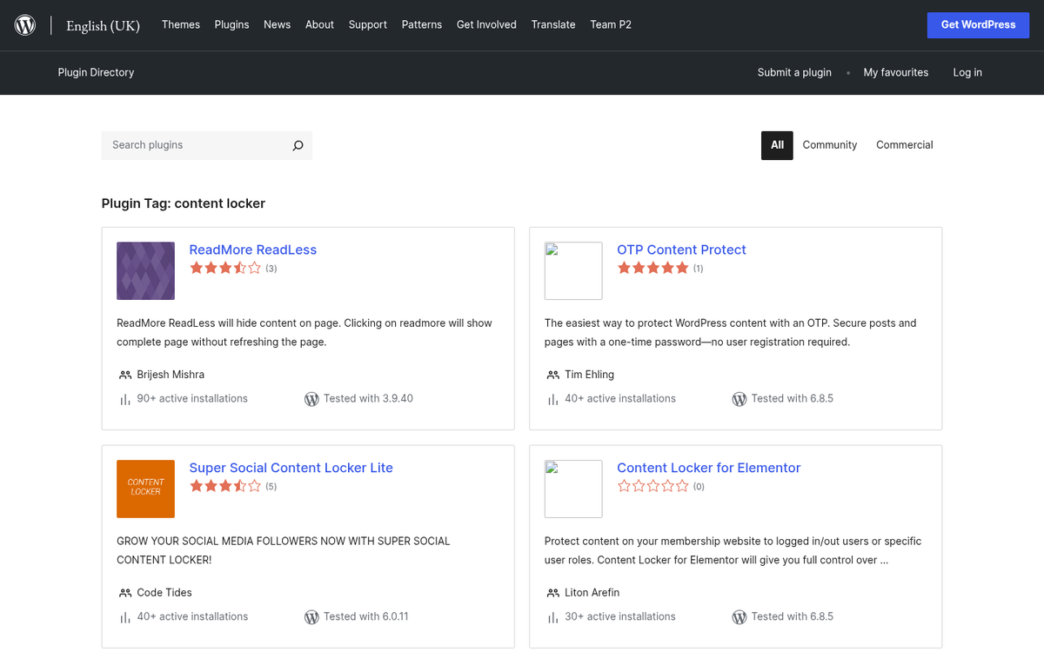The image size is (1044, 652).
Task: Filter plugins by Commercial
Action: [904, 145]
